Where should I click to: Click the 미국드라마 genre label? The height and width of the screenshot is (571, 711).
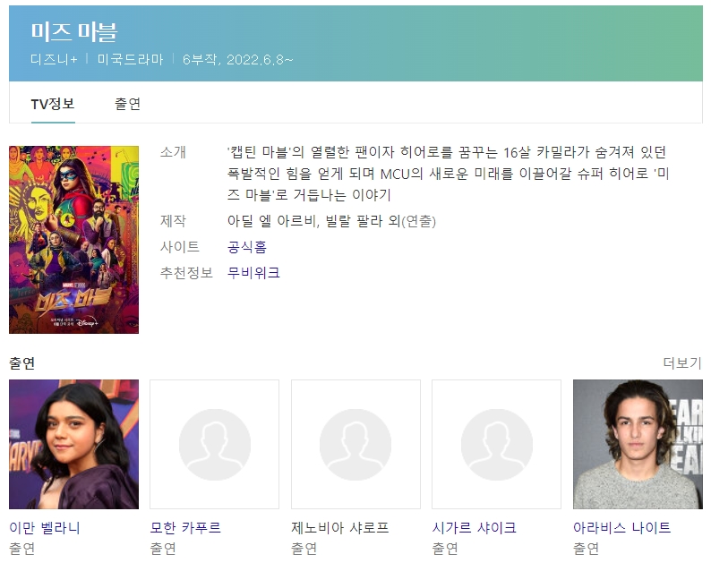pyautogui.click(x=130, y=59)
